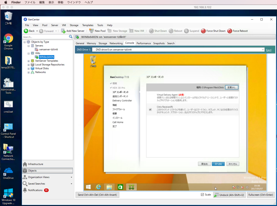277x206 pixels.
Task: Open Internet Explorer in VM taskbar
Action: [98, 187]
